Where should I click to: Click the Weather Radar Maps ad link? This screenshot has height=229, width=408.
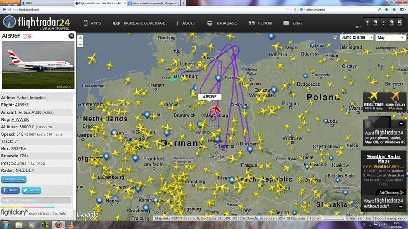(383, 159)
